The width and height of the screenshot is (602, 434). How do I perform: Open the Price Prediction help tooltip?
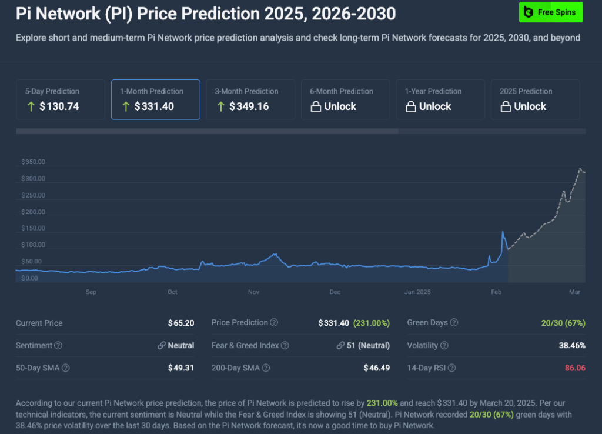click(x=274, y=322)
